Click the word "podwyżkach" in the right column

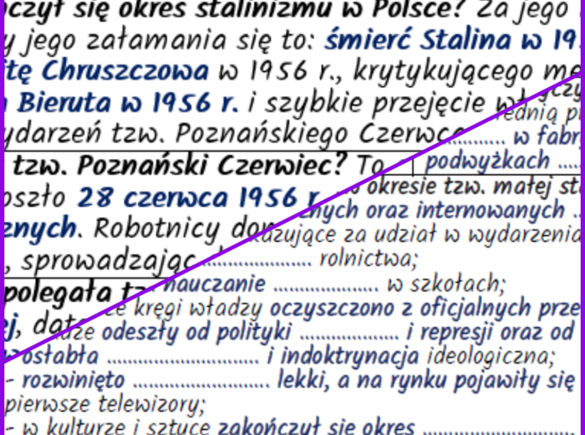487,161
